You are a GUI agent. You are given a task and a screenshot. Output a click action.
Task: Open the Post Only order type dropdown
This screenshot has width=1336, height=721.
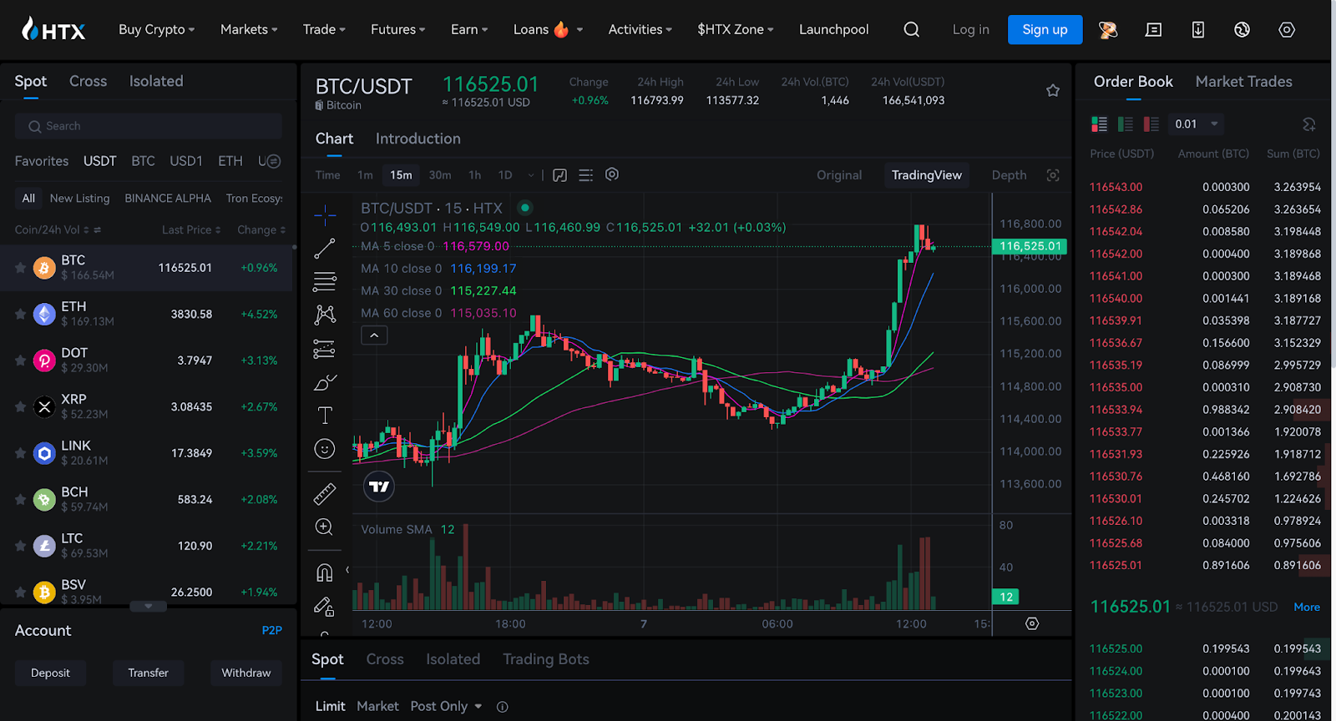(x=446, y=706)
